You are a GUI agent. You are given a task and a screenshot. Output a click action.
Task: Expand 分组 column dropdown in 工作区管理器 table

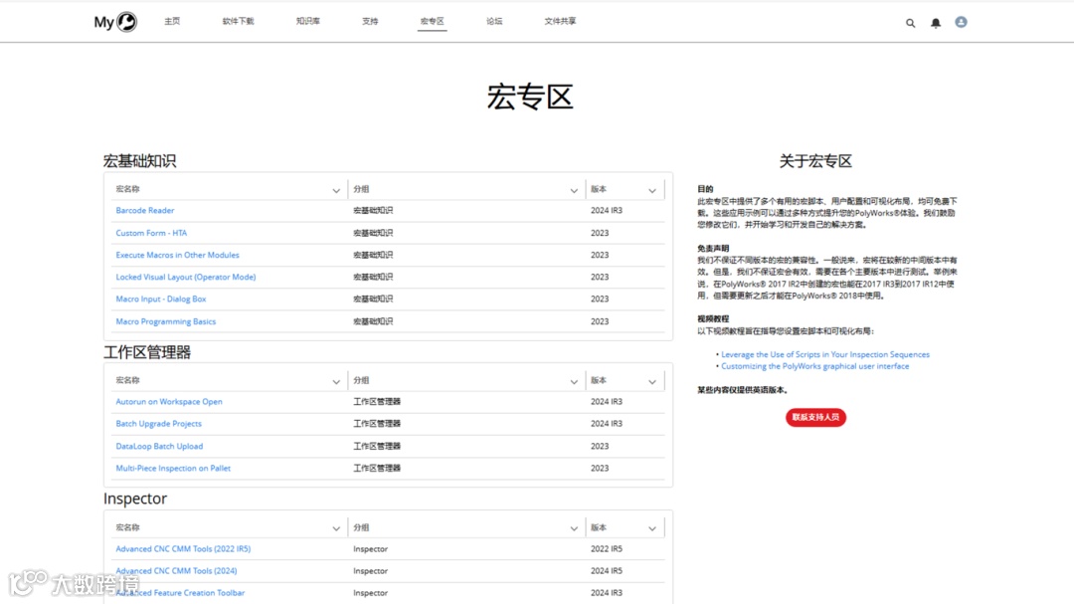pos(574,382)
